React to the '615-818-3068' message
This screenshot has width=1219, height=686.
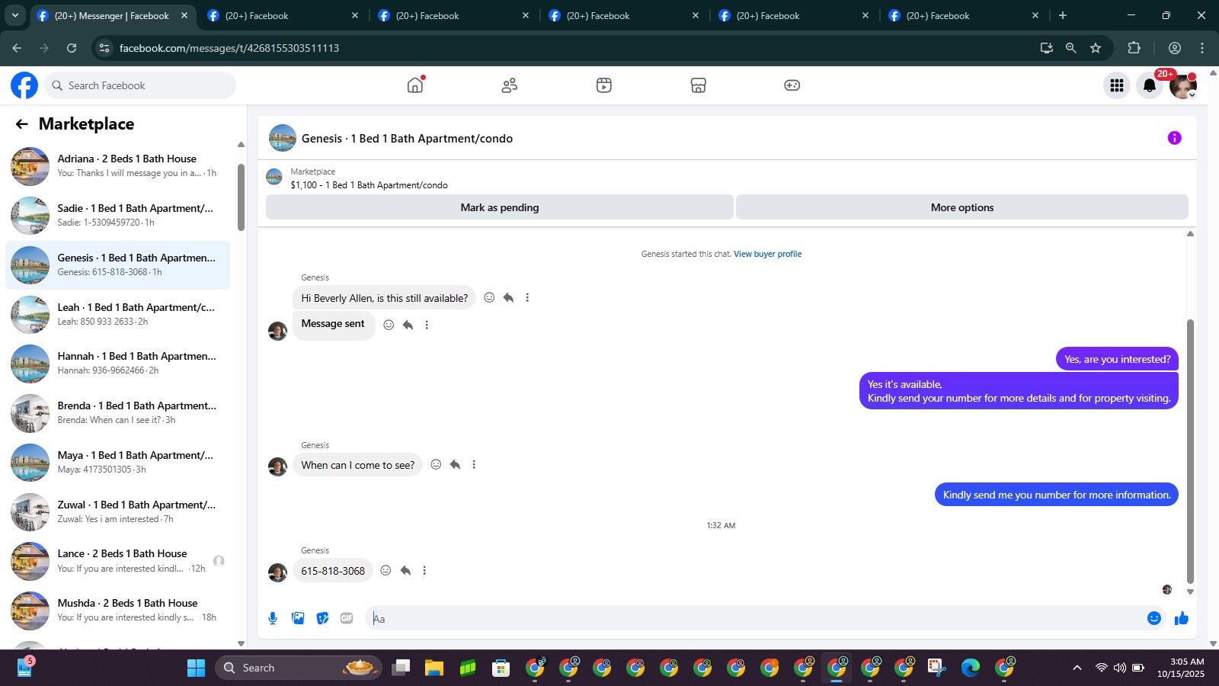[x=386, y=570]
